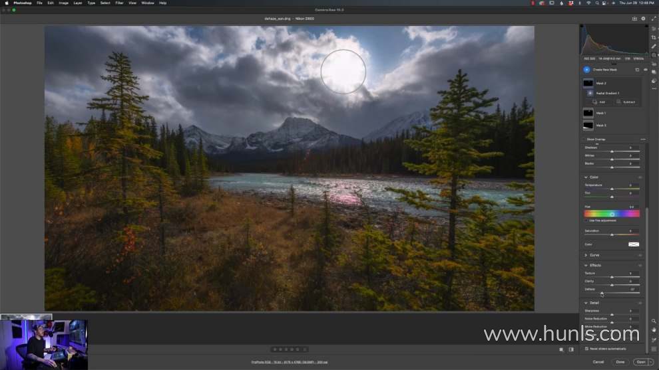This screenshot has height=370, width=659.
Task: Select the Mask 1 thumbnail
Action: (588, 113)
